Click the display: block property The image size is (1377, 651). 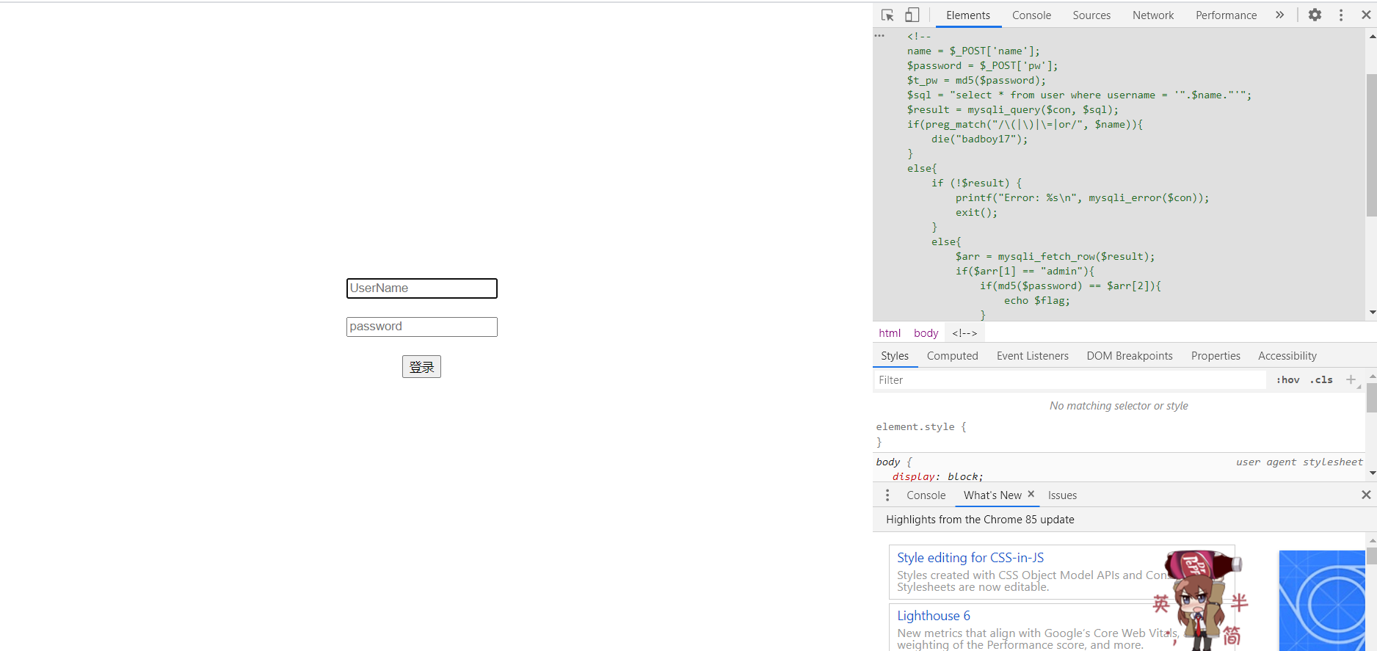point(937,476)
